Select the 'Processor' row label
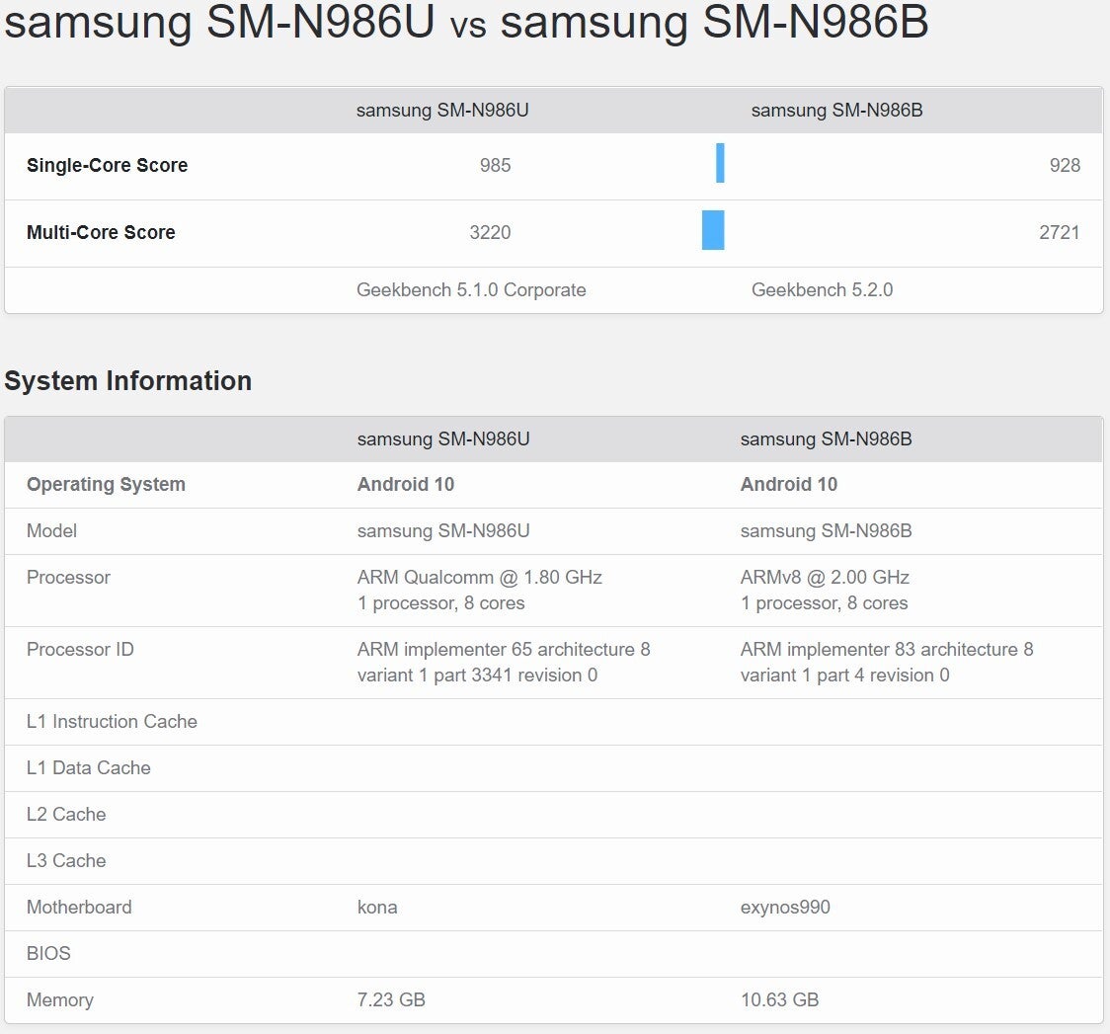The height and width of the screenshot is (1034, 1110). click(x=68, y=578)
